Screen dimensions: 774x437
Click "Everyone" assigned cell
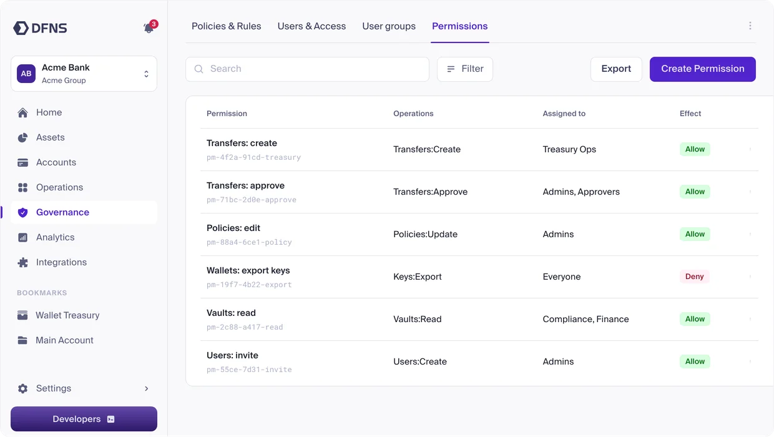point(562,277)
